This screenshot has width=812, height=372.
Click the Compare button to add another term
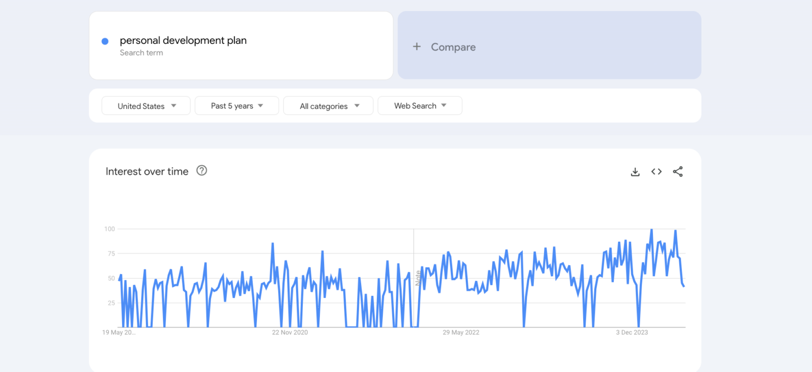(453, 47)
